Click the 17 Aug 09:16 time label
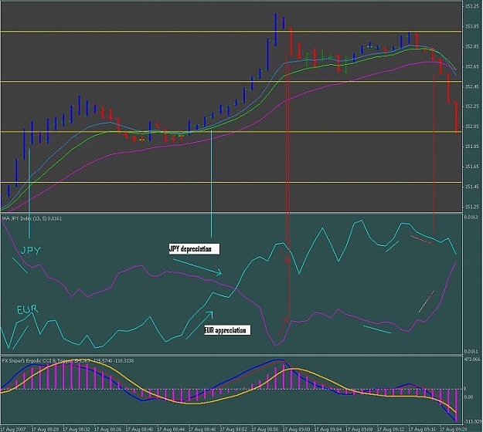The width and height of the screenshot is (483, 432). [422, 429]
